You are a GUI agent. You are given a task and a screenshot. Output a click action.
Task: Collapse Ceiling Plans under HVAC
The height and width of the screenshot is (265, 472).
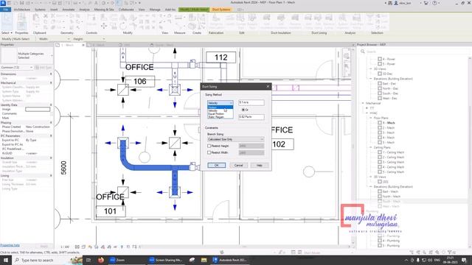coord(371,147)
